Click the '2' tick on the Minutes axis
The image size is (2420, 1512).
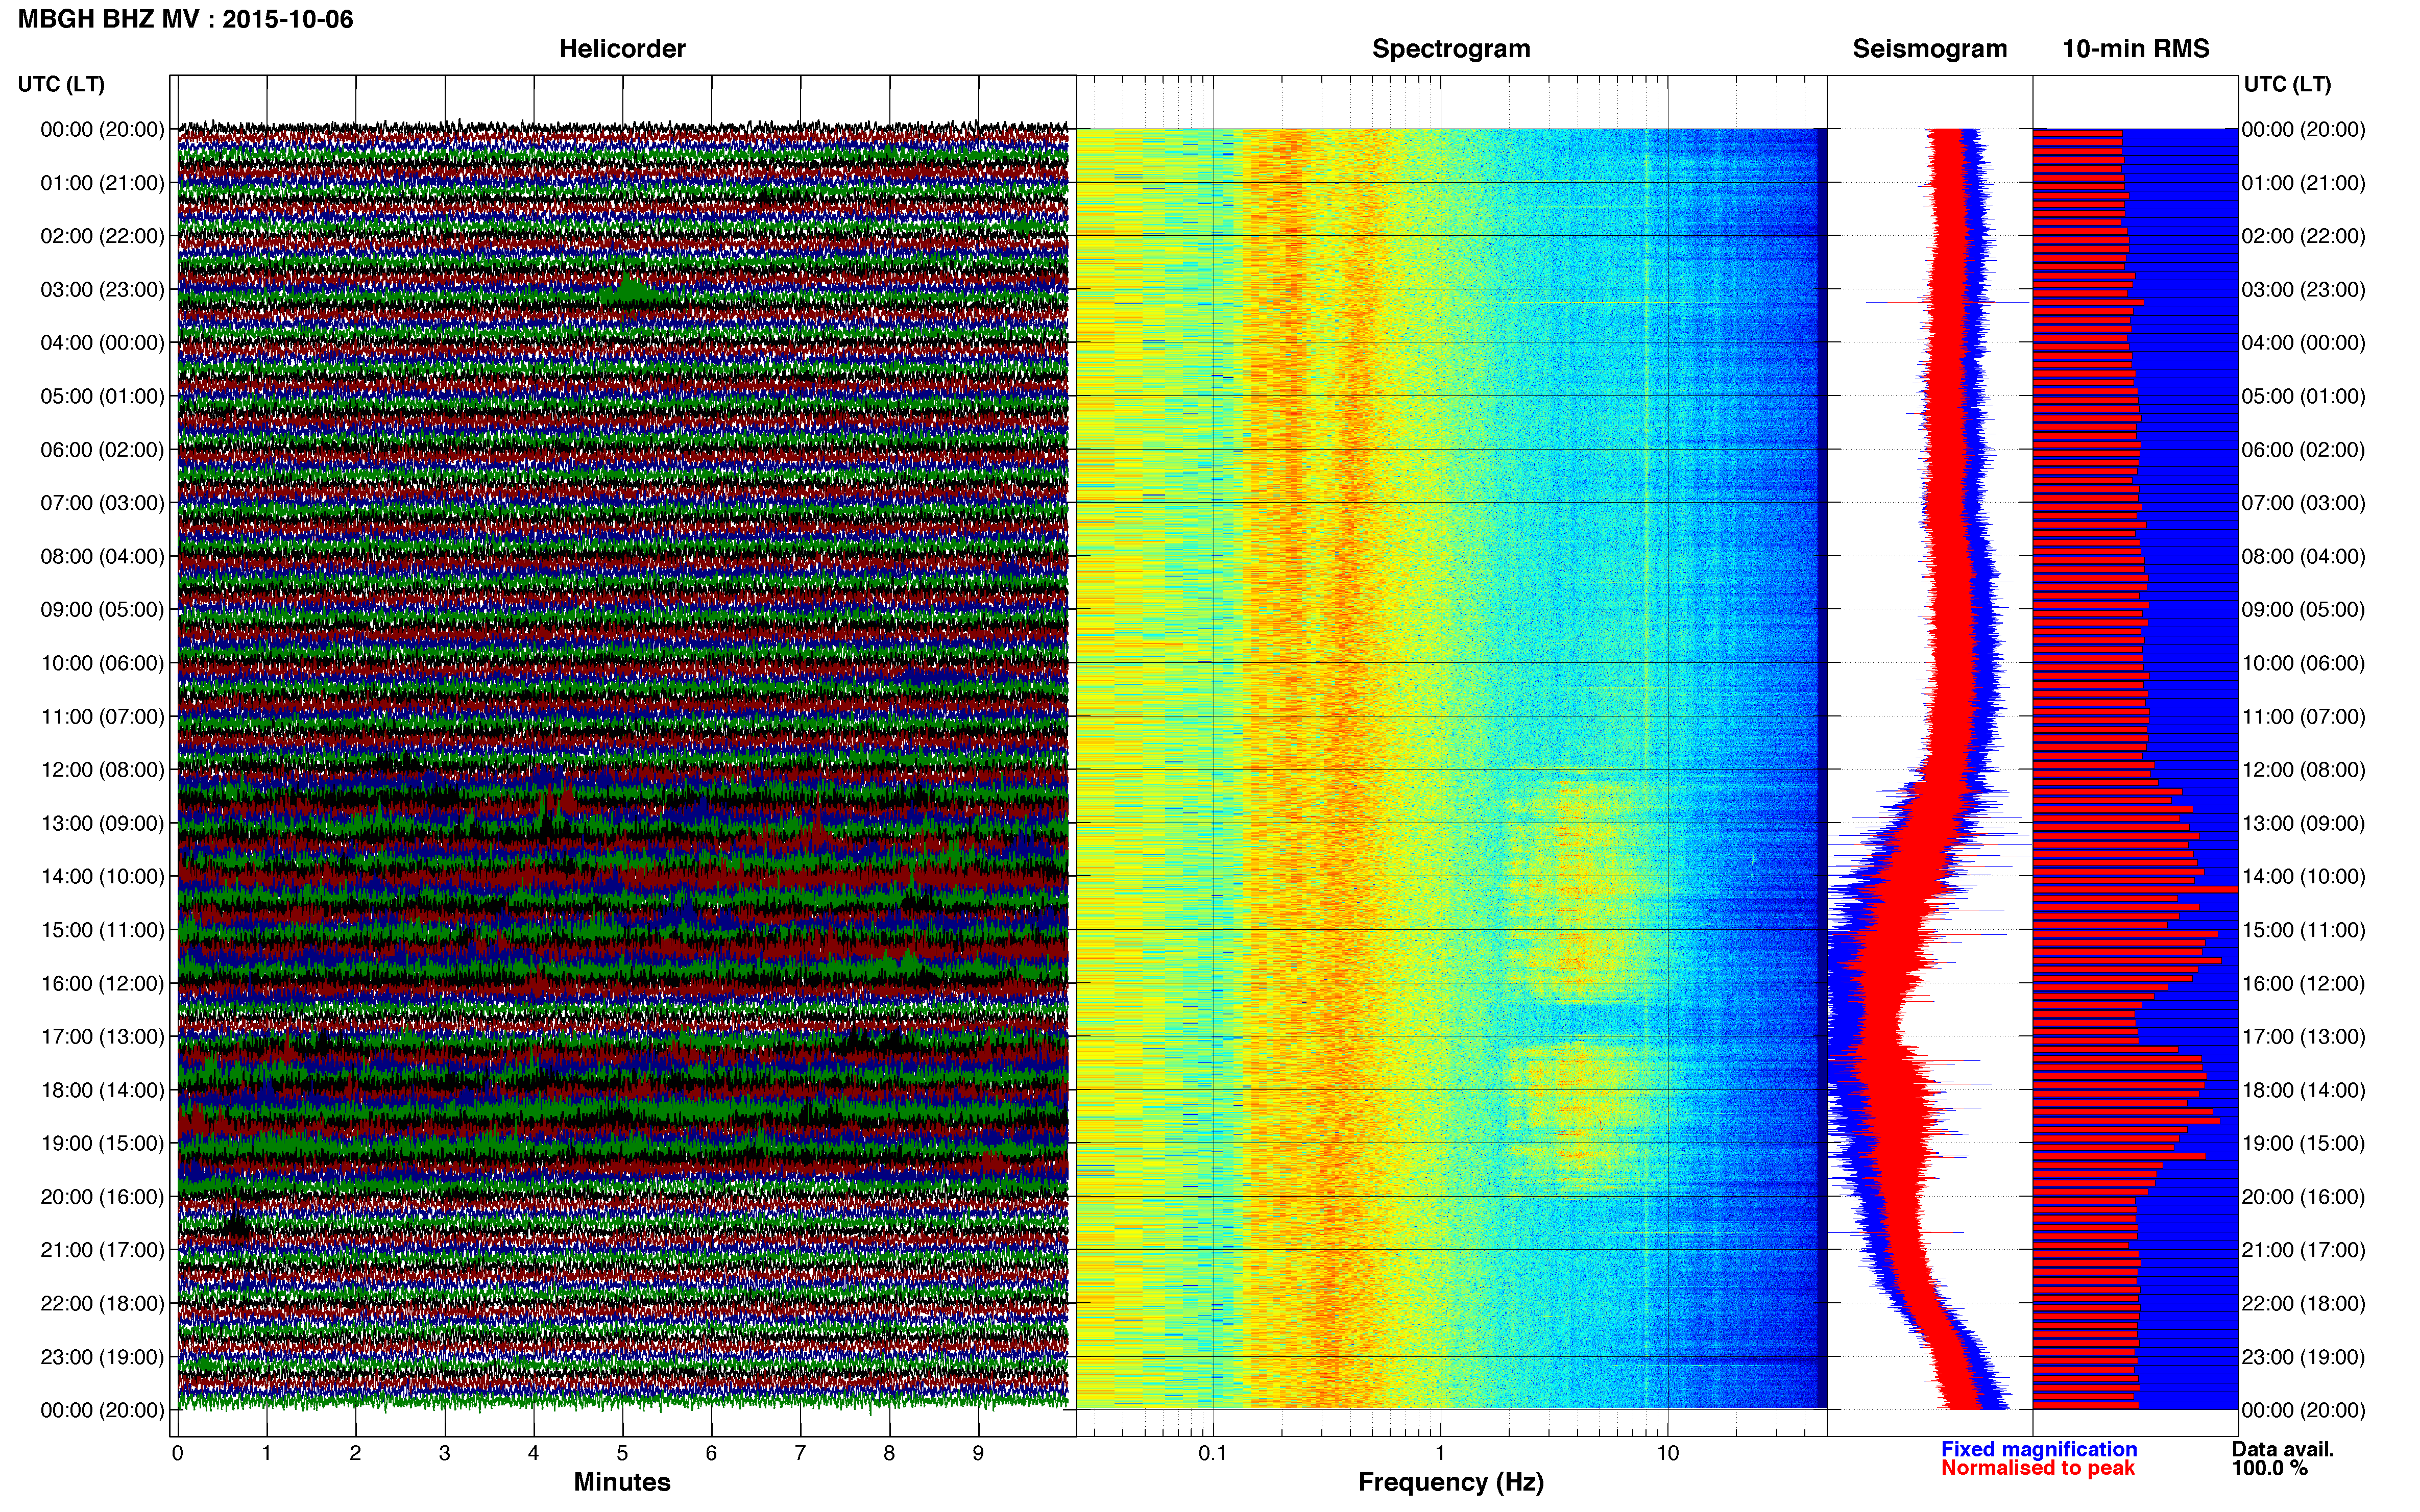tap(355, 1453)
